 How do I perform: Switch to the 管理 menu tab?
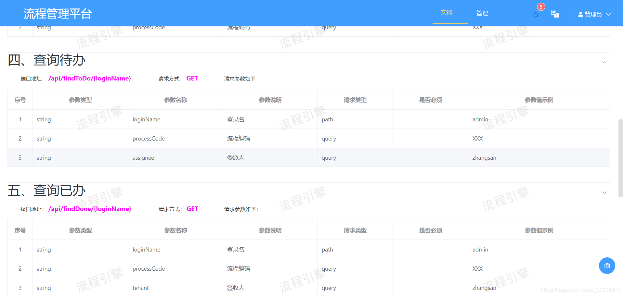(482, 13)
